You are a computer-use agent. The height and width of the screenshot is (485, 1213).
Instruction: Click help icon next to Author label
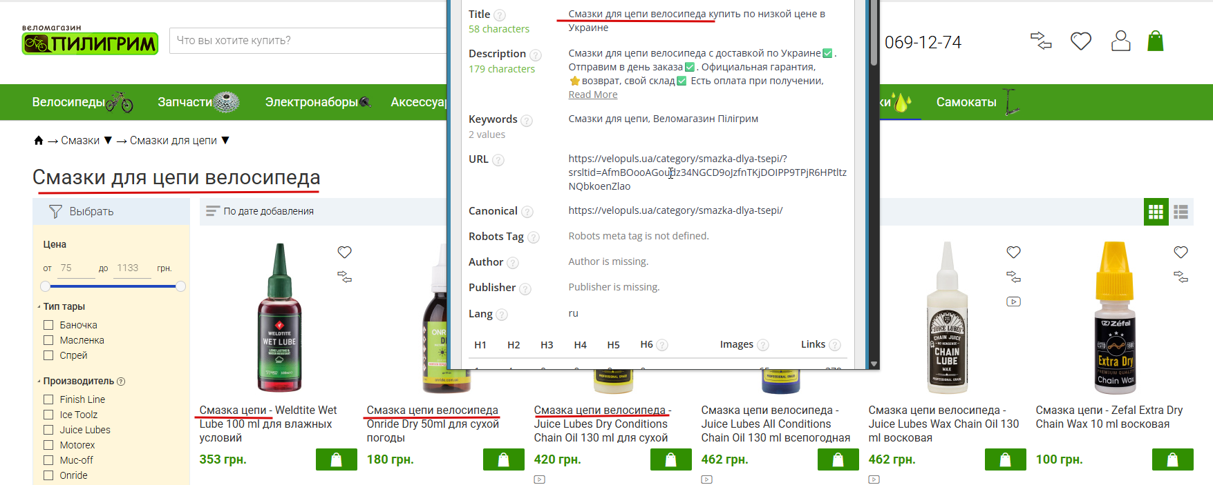point(513,263)
